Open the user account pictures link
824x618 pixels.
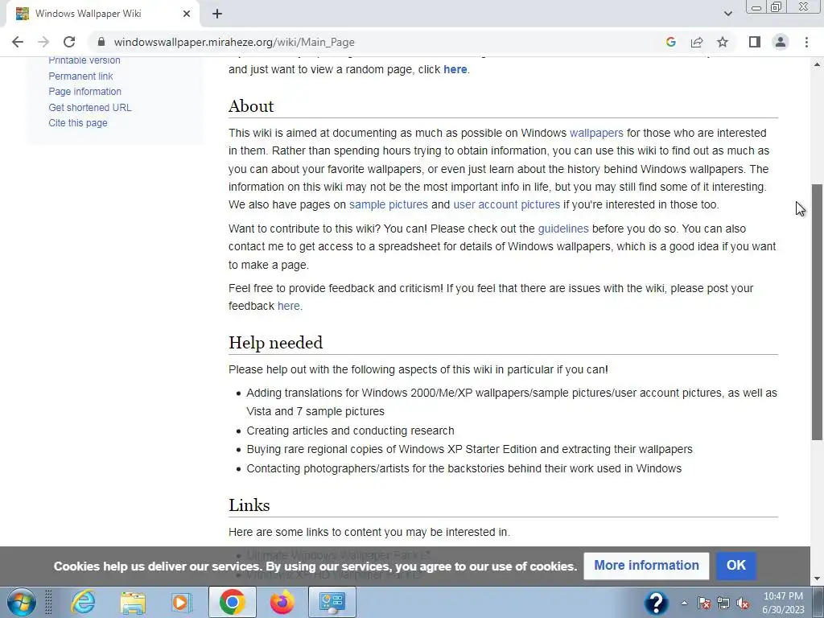507,204
